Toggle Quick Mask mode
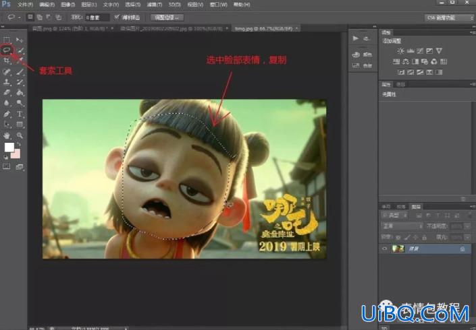476x330 pixels. (6, 166)
